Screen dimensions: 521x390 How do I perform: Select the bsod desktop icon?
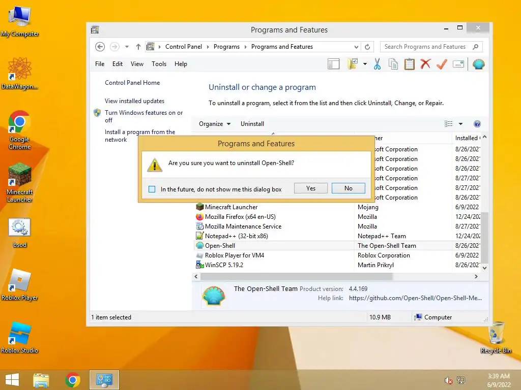click(20, 233)
